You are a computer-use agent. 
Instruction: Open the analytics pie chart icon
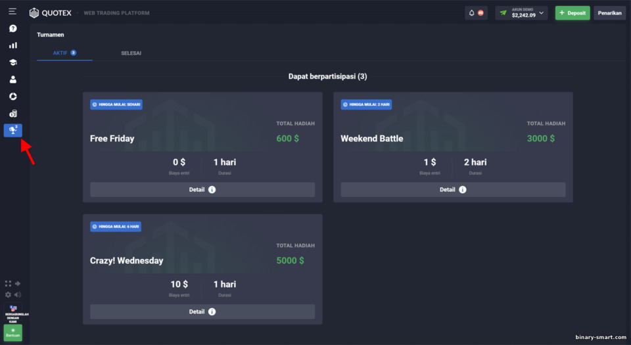coord(13,97)
